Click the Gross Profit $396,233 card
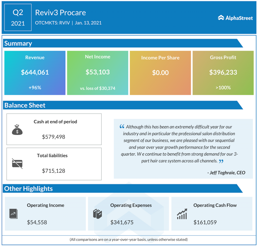258x247 pixels. [223, 73]
